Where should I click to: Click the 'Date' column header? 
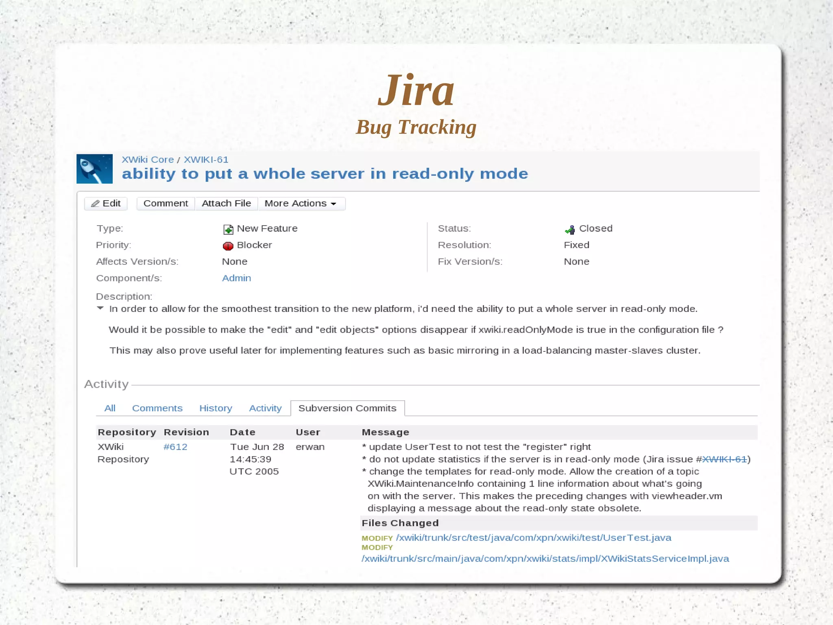click(x=242, y=432)
